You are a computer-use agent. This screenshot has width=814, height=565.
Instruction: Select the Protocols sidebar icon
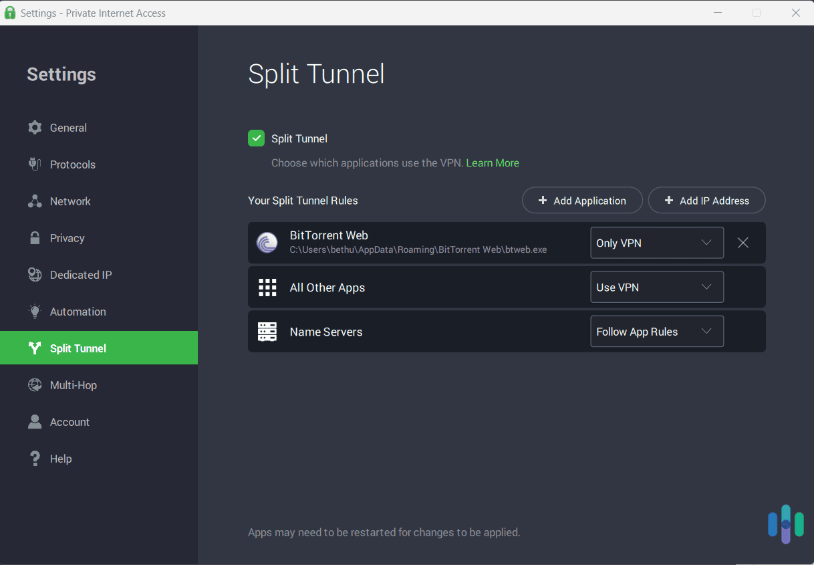pyautogui.click(x=35, y=164)
